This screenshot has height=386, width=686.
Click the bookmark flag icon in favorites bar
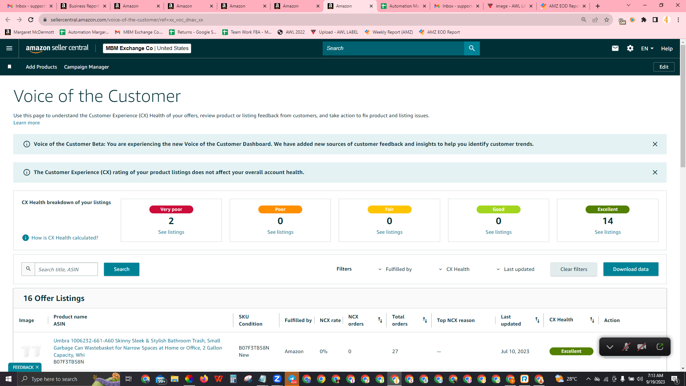tap(10, 67)
